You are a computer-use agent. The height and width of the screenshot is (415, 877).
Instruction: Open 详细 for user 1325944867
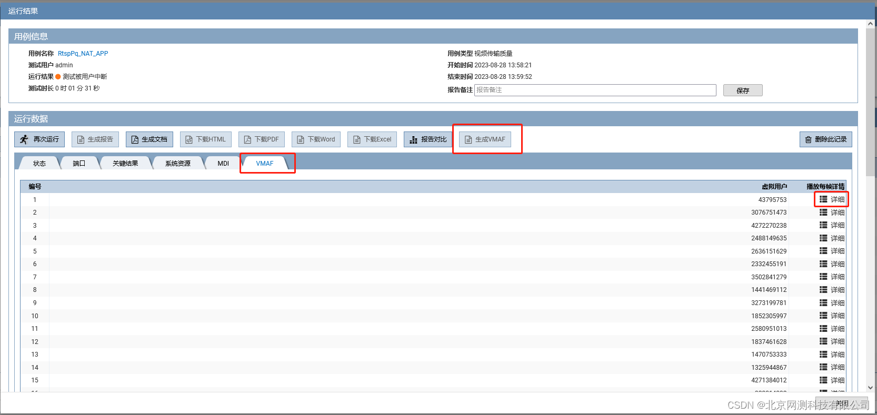tap(832, 367)
